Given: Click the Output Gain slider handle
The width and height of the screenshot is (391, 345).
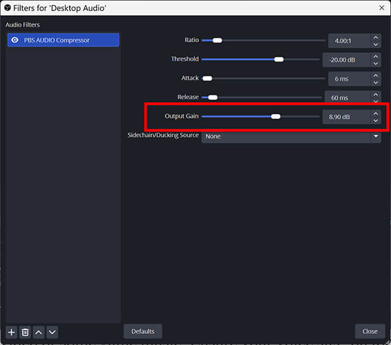Looking at the screenshot, I should click(x=276, y=117).
